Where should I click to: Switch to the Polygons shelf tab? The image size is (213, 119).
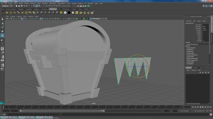click(x=21, y=9)
